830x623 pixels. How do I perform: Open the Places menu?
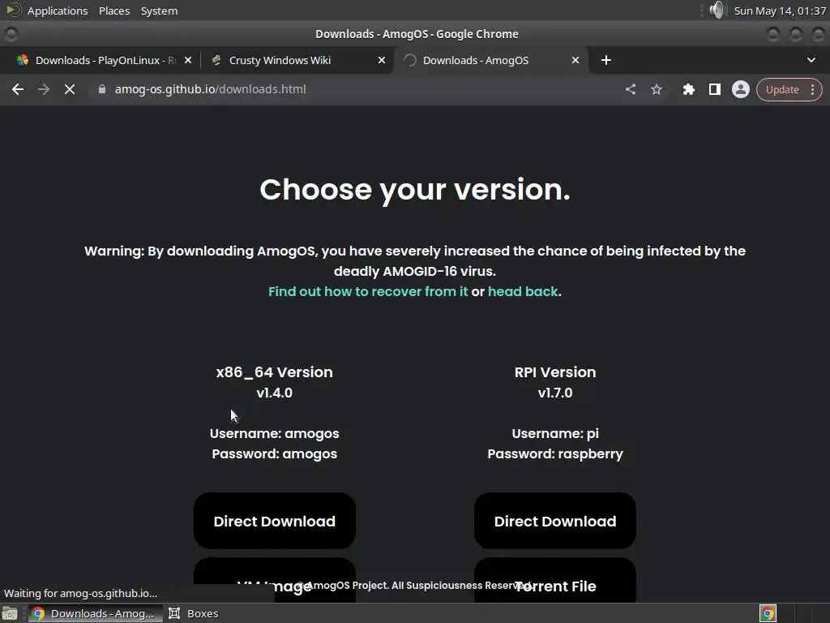click(114, 11)
